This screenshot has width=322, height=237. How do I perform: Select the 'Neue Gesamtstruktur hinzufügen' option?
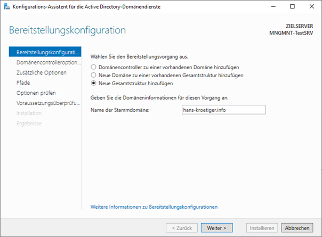pyautogui.click(x=94, y=84)
